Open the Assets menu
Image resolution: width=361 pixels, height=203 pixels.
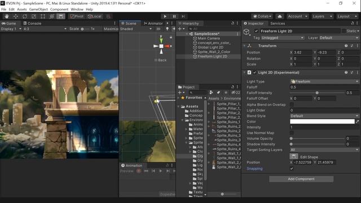point(22,10)
